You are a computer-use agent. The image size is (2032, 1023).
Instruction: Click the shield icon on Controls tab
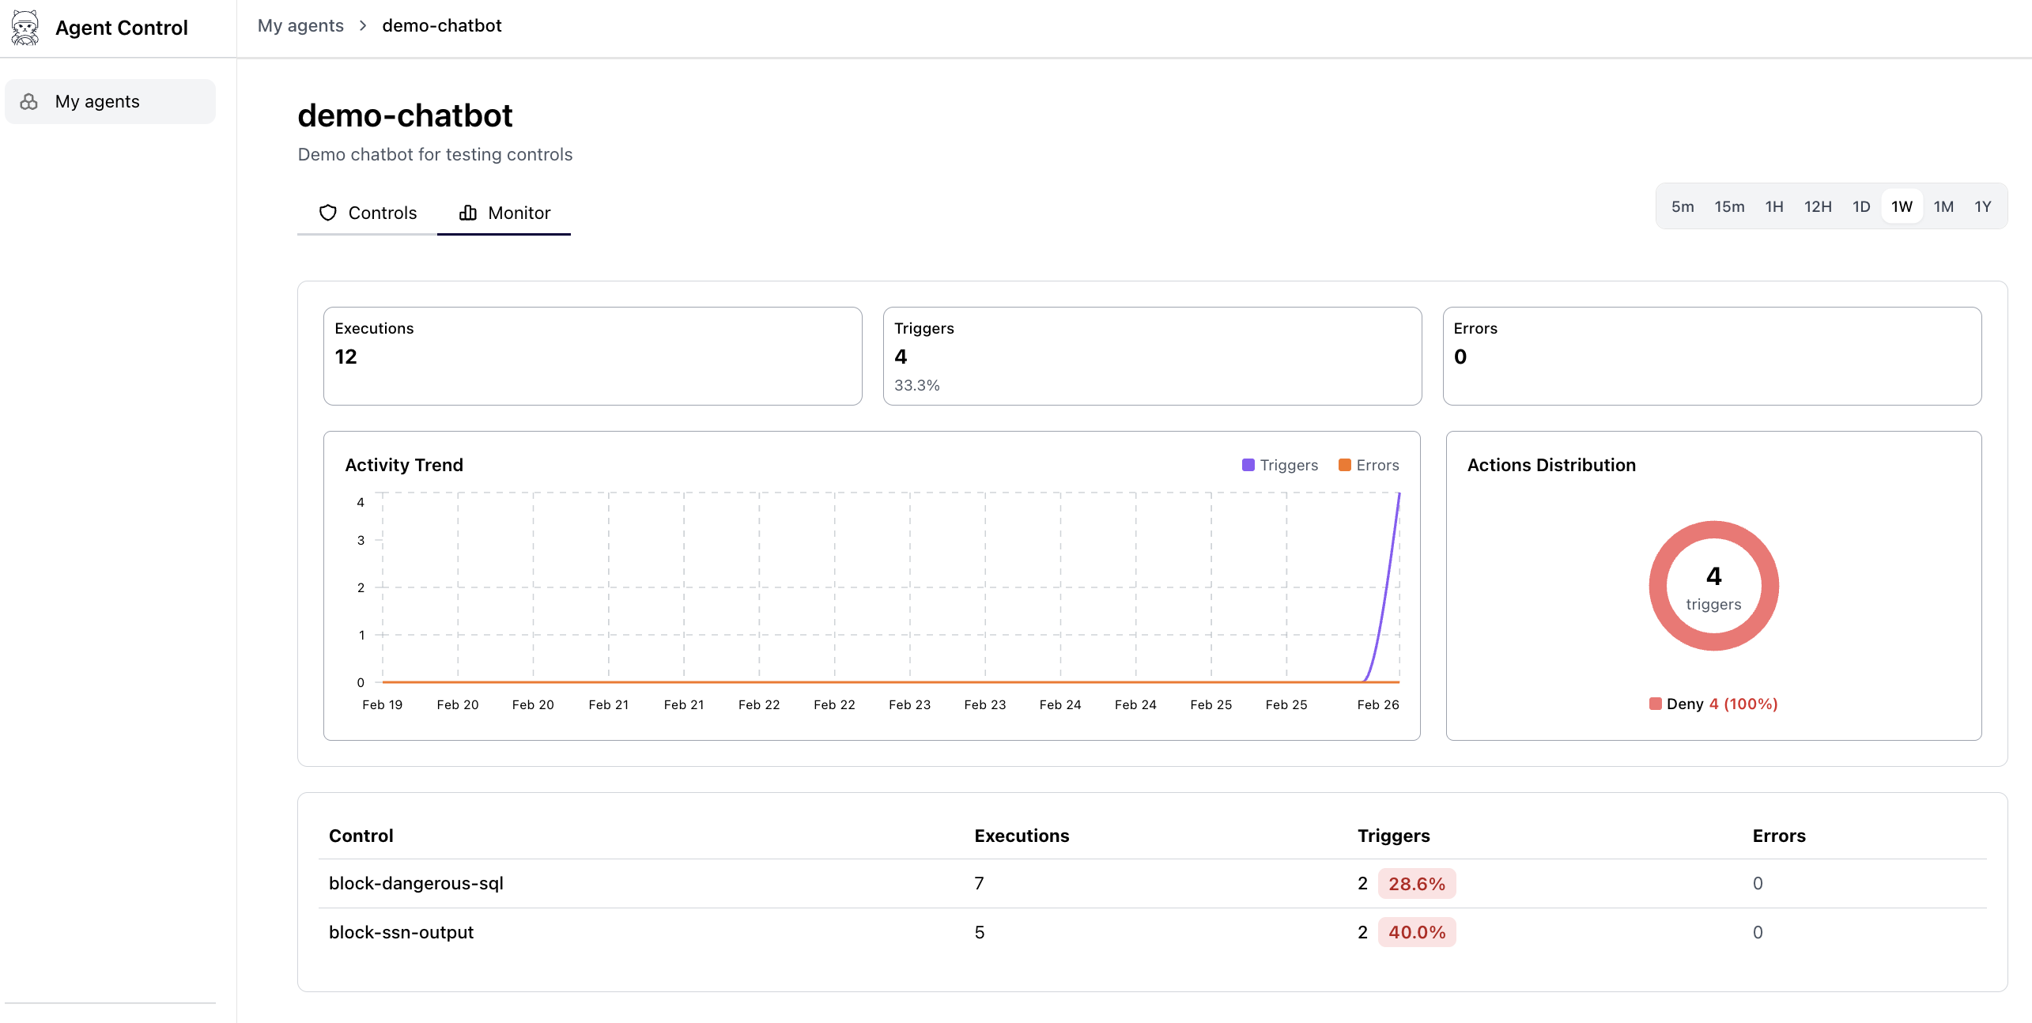(328, 213)
